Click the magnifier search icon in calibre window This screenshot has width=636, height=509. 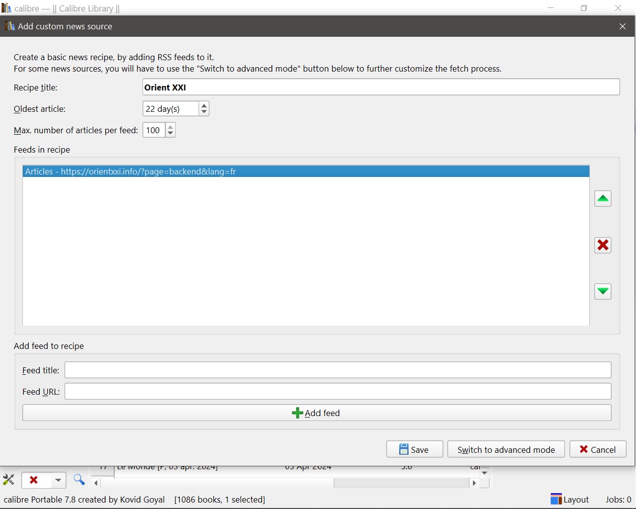click(x=79, y=480)
